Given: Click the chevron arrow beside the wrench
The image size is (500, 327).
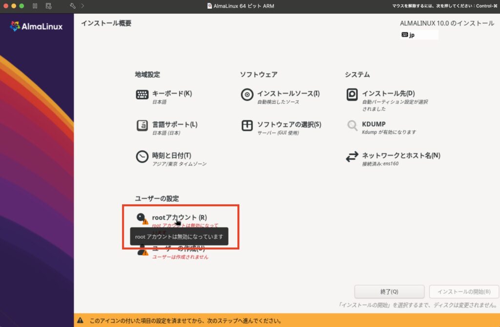Looking at the screenshot, I should [83, 6].
